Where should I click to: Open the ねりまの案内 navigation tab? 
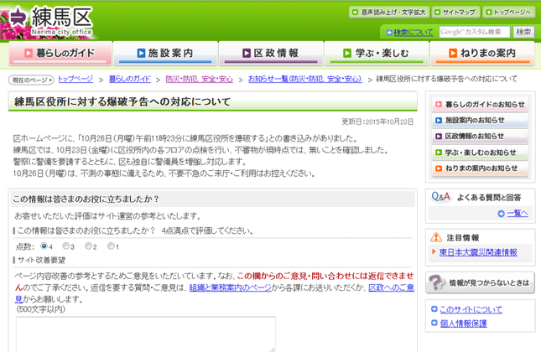[481, 53]
